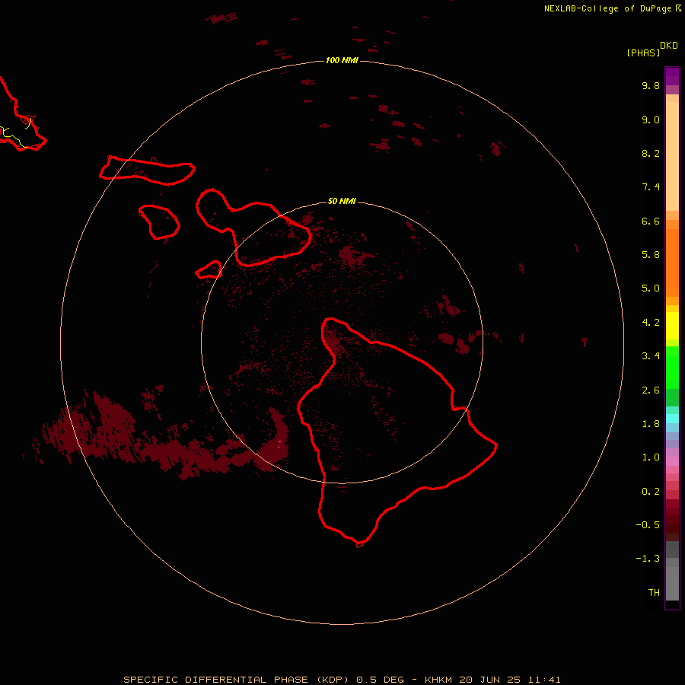Click the 50 NMI range ring label
Screen dimensions: 685x685
click(x=342, y=201)
